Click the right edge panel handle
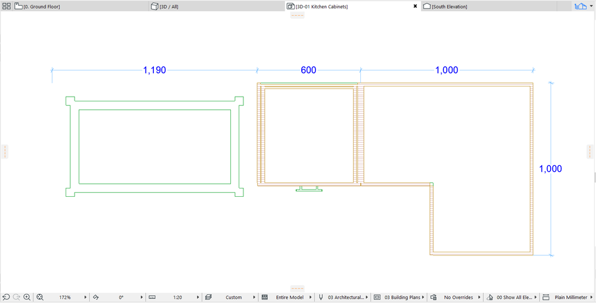The image size is (596, 303). pyautogui.click(x=590, y=151)
